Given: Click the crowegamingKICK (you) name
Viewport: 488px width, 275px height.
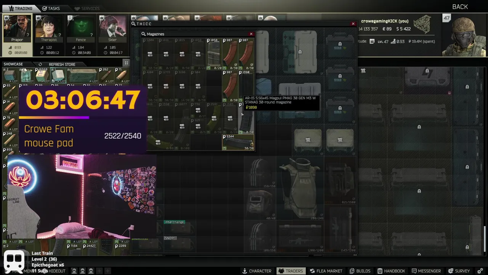Looking at the screenshot, I should (x=385, y=21).
